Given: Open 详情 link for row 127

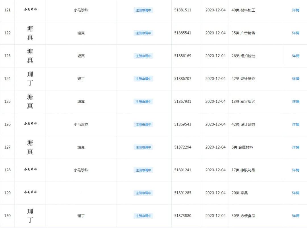Looking at the screenshot, I should [296, 147].
